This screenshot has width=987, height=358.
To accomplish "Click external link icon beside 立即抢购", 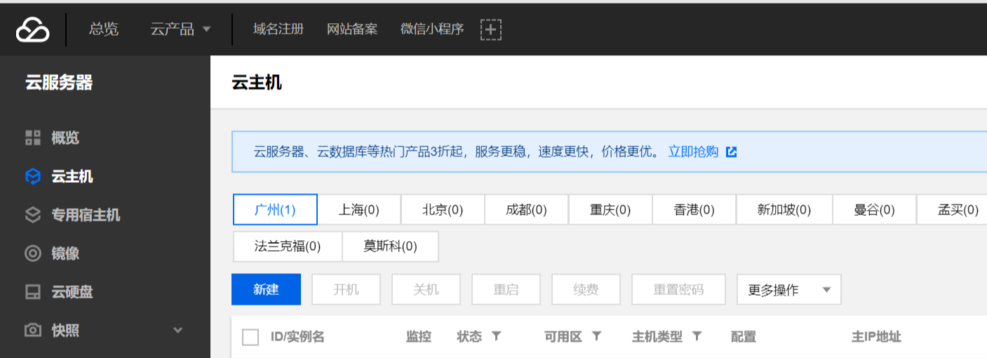I will (732, 152).
